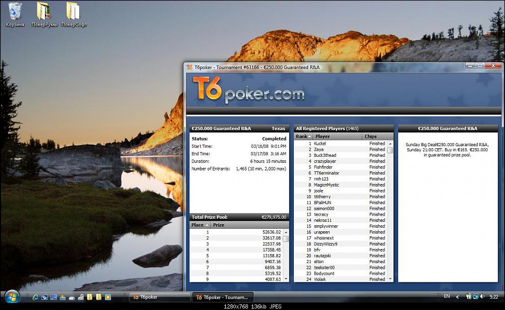505x310 pixels.
Task: Select player rautajoki row
Action: click(x=341, y=256)
